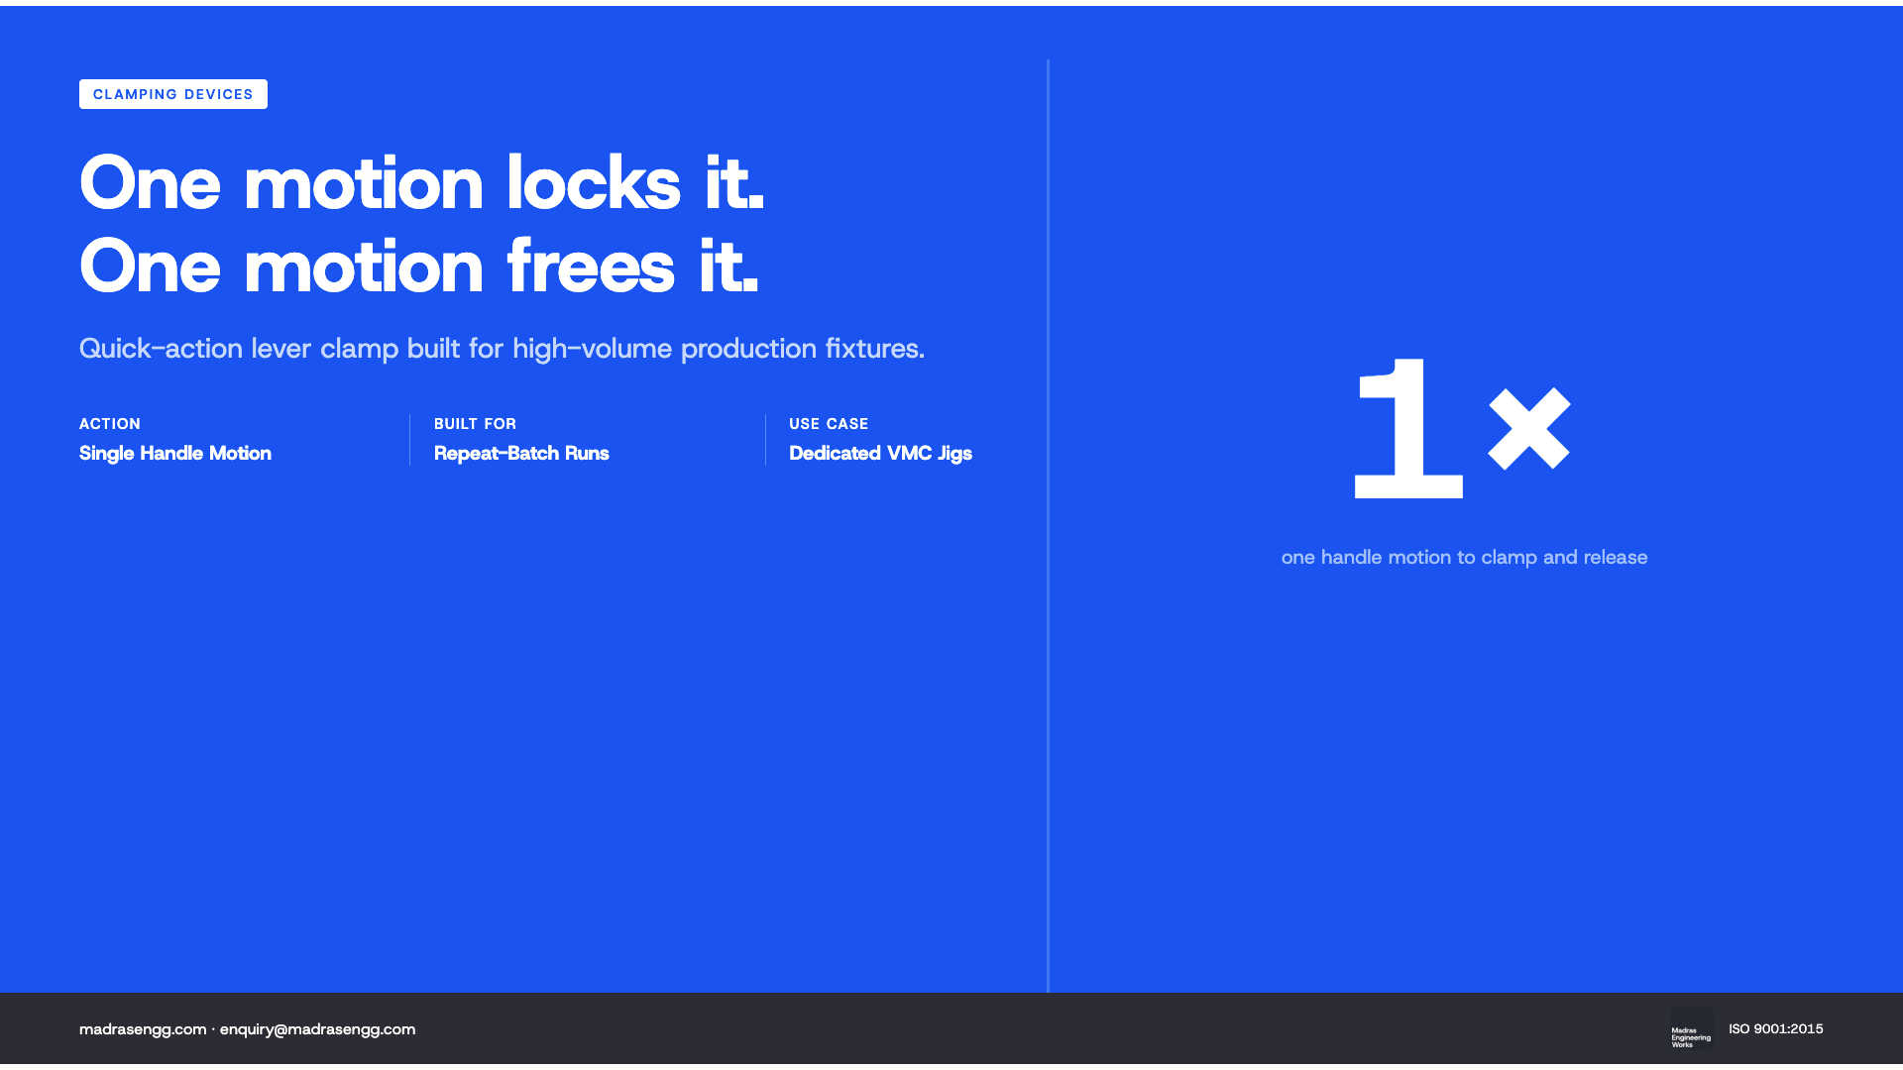Screen dimensions: 1903x1070
Task: Click the enquiry@madrasengg.com email address
Action: point(317,1029)
